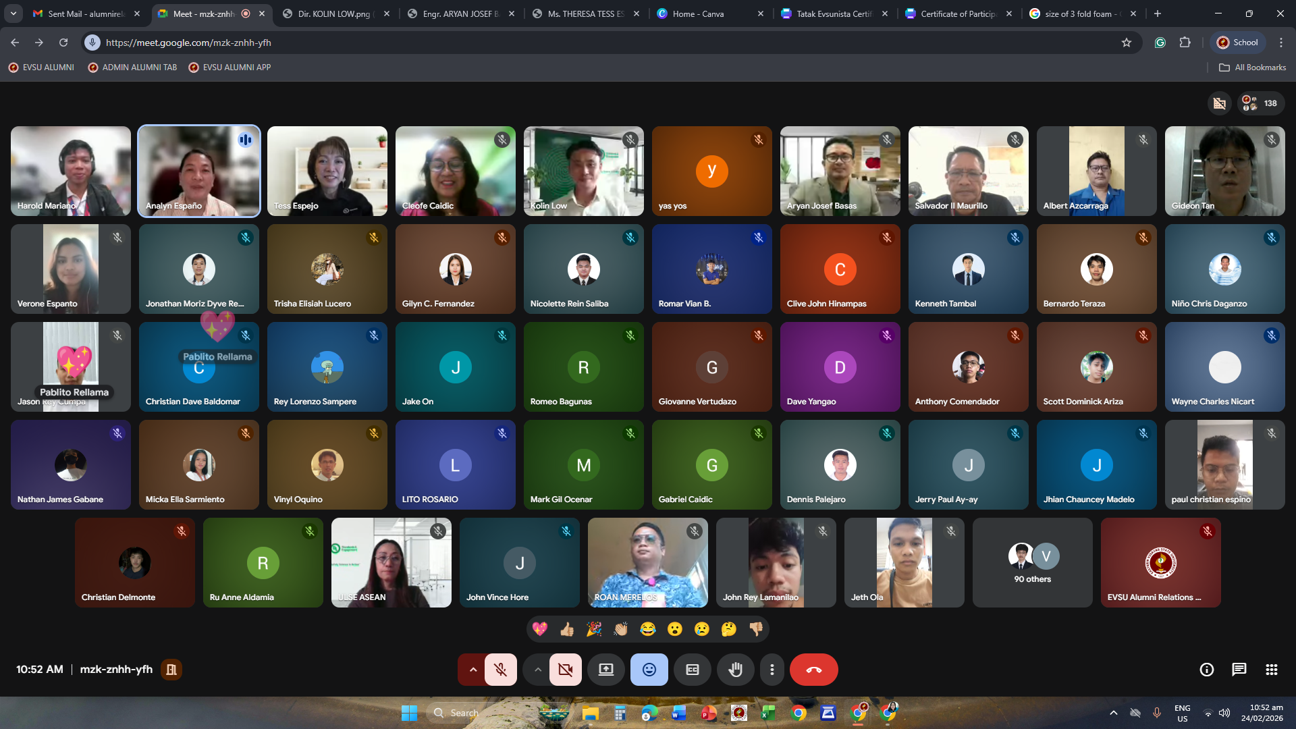Image resolution: width=1296 pixels, height=729 pixels.
Task: Toggle the emoji reactions bar button
Action: point(649,670)
